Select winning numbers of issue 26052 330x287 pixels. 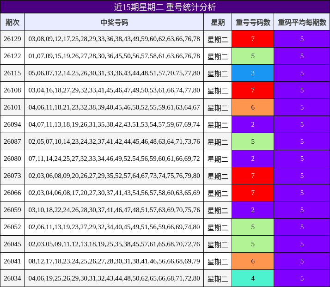pos(114,227)
